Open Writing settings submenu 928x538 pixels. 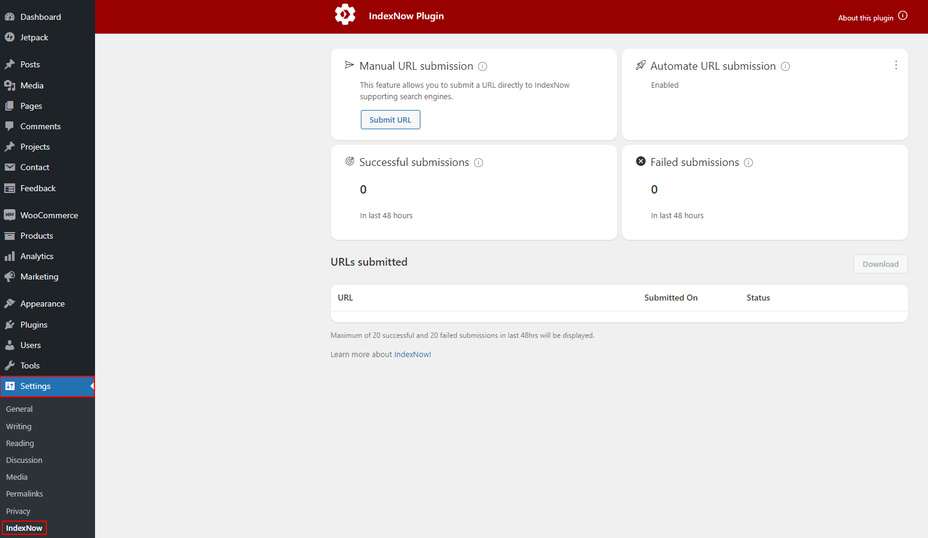19,426
